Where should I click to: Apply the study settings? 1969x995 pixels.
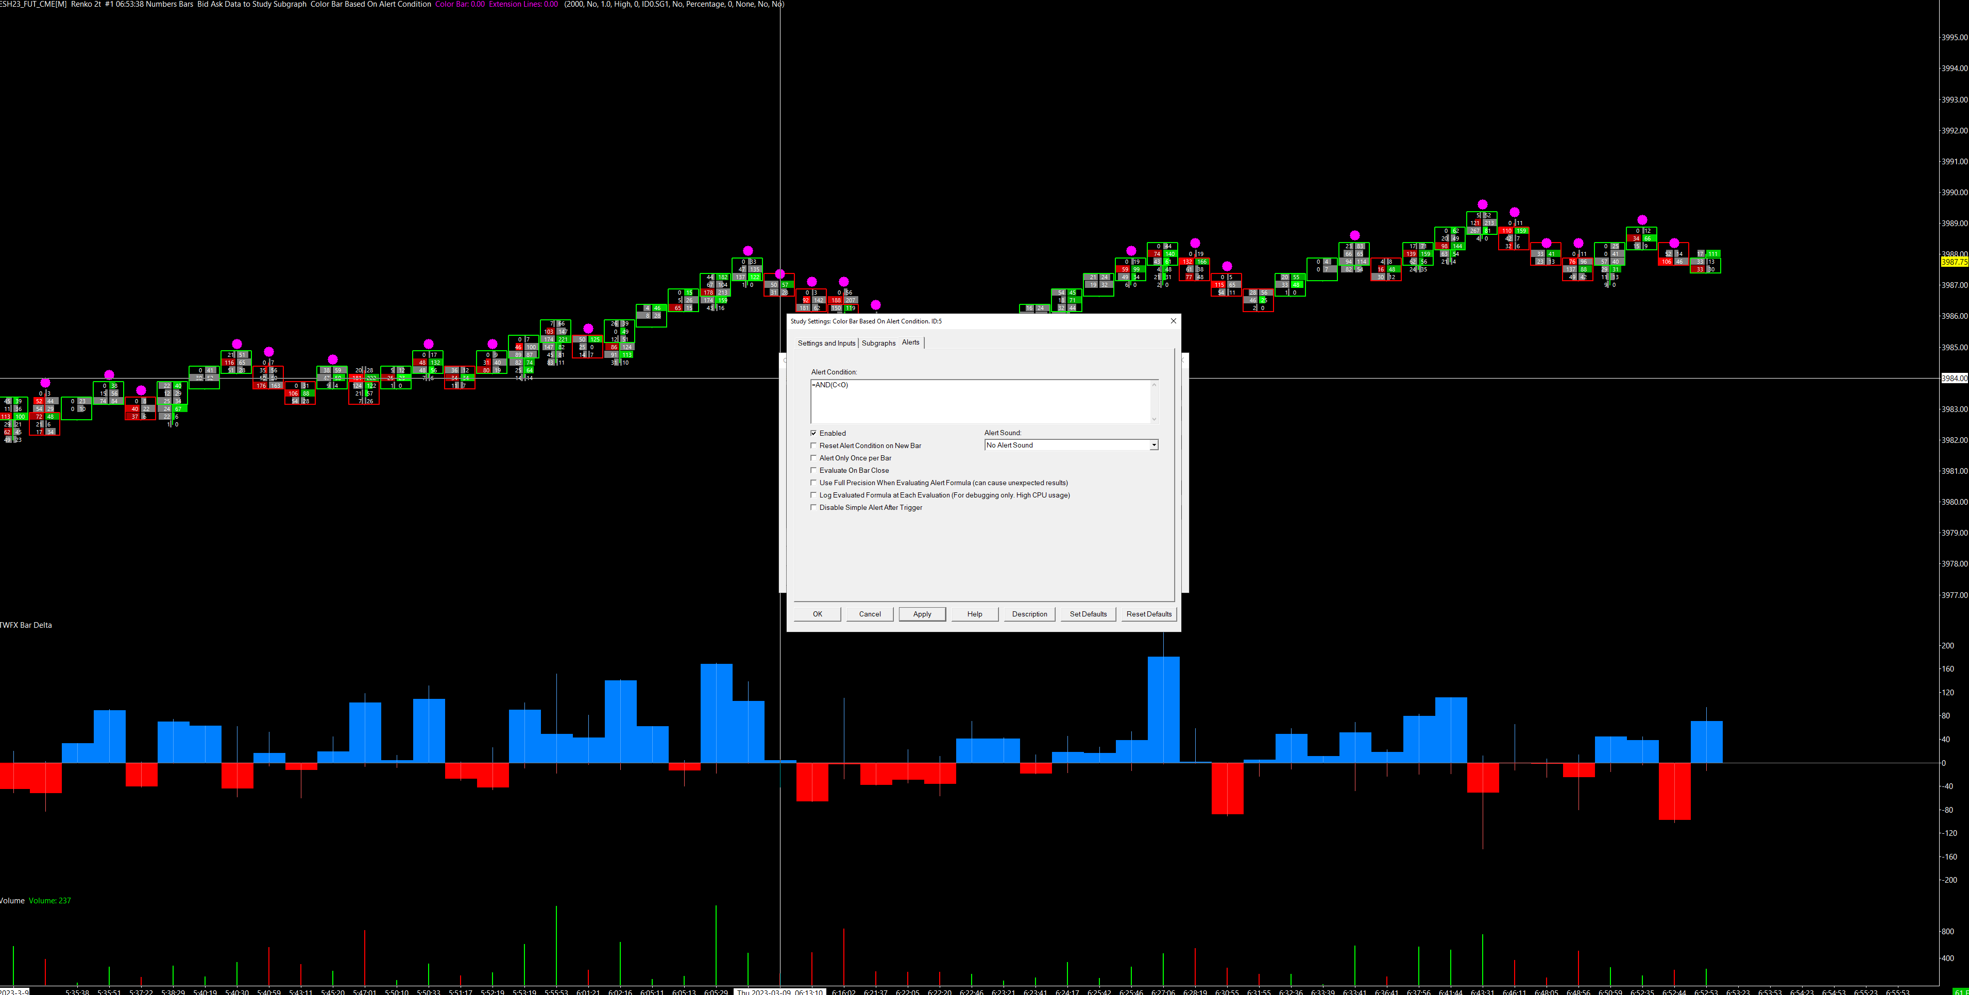click(x=922, y=614)
